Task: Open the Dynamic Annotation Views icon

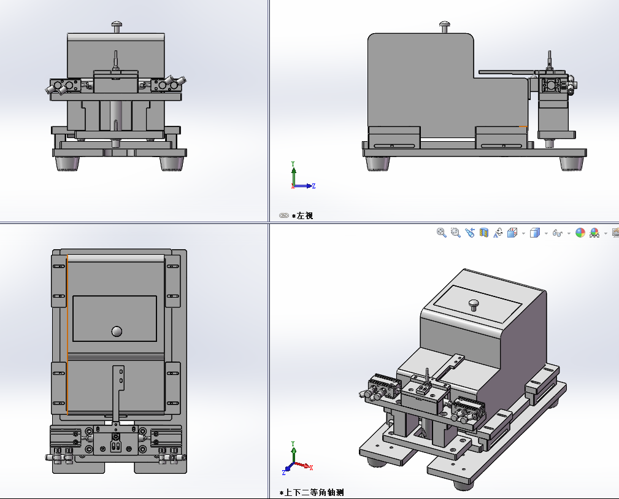Action: pos(498,233)
